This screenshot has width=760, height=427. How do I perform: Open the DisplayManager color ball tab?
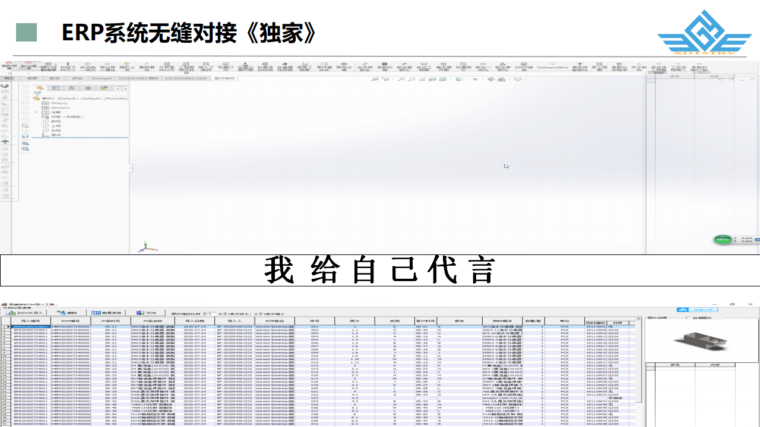(x=104, y=88)
